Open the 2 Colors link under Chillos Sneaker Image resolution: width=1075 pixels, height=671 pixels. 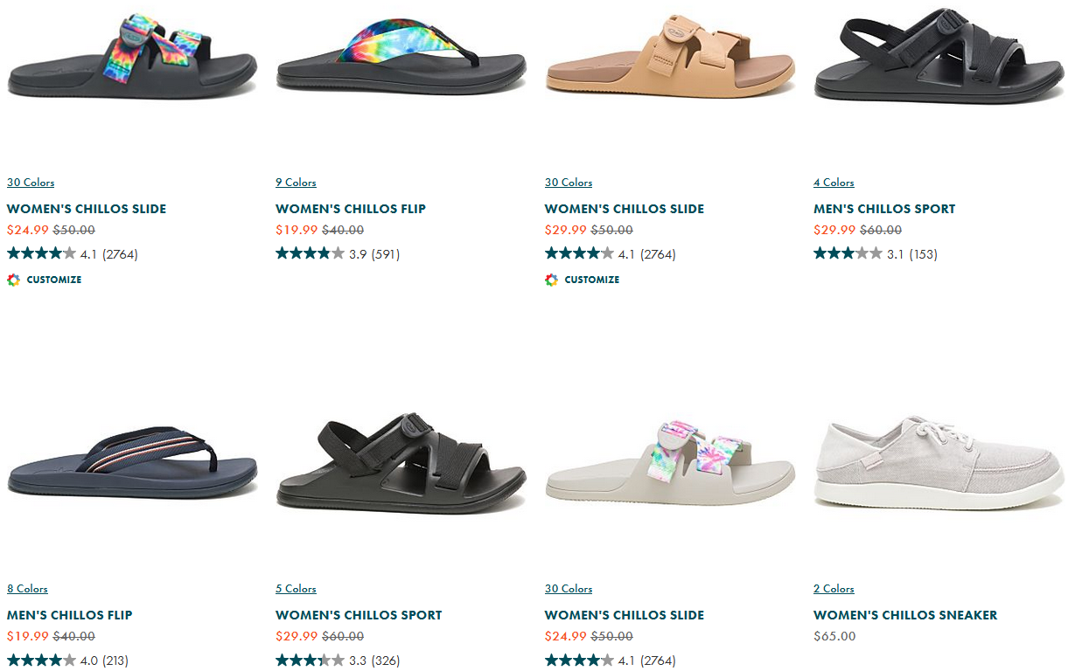tap(834, 588)
